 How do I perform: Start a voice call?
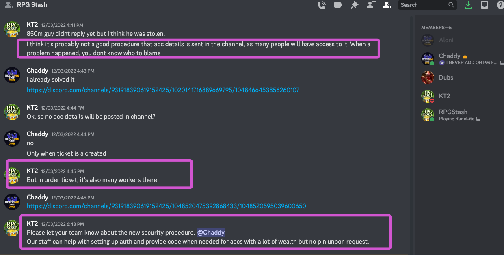(x=322, y=5)
